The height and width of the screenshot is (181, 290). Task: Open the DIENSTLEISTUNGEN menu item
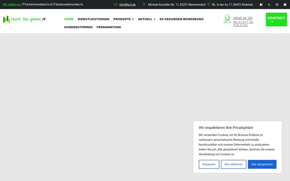pyautogui.click(x=93, y=19)
